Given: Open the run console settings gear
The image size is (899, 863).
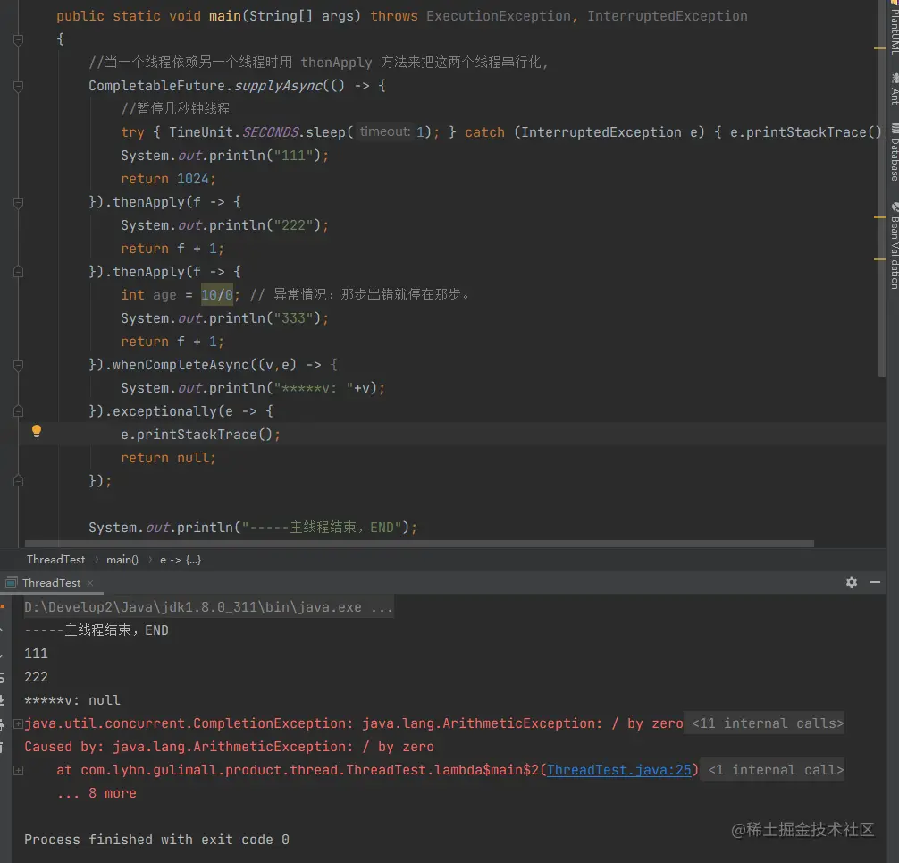Looking at the screenshot, I should click(x=852, y=582).
